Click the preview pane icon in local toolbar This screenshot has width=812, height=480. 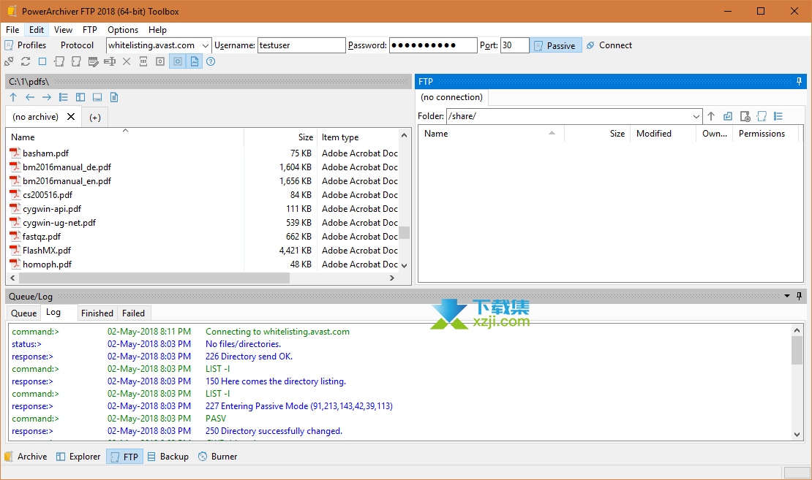(x=97, y=97)
